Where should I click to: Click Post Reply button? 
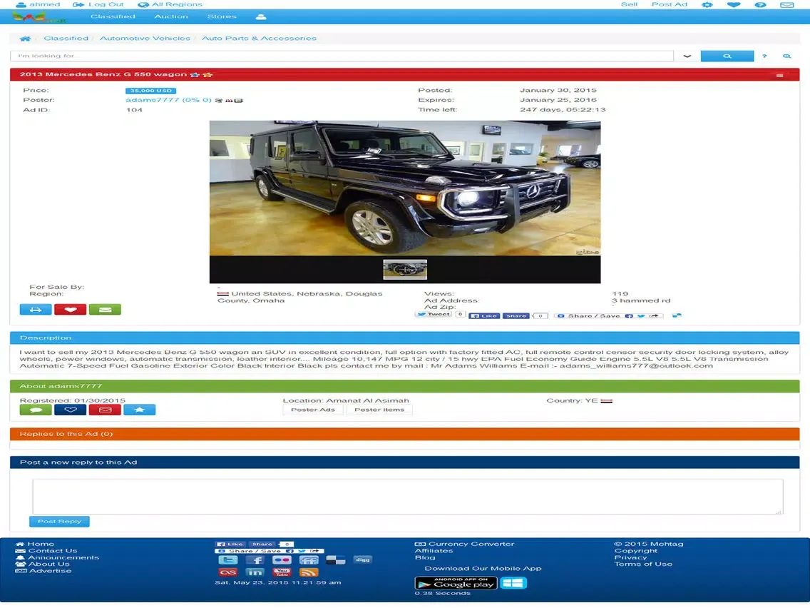pyautogui.click(x=59, y=521)
